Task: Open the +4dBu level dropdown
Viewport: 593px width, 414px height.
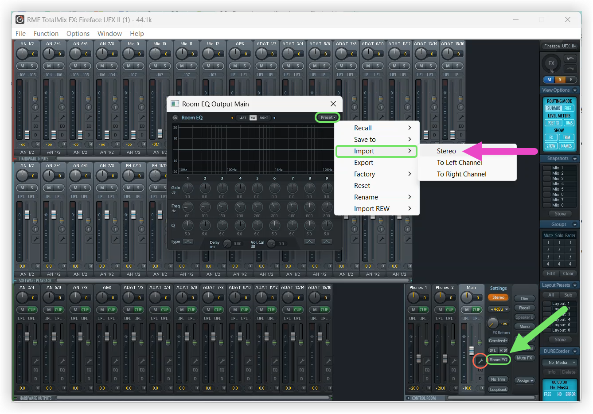Action: click(x=499, y=309)
